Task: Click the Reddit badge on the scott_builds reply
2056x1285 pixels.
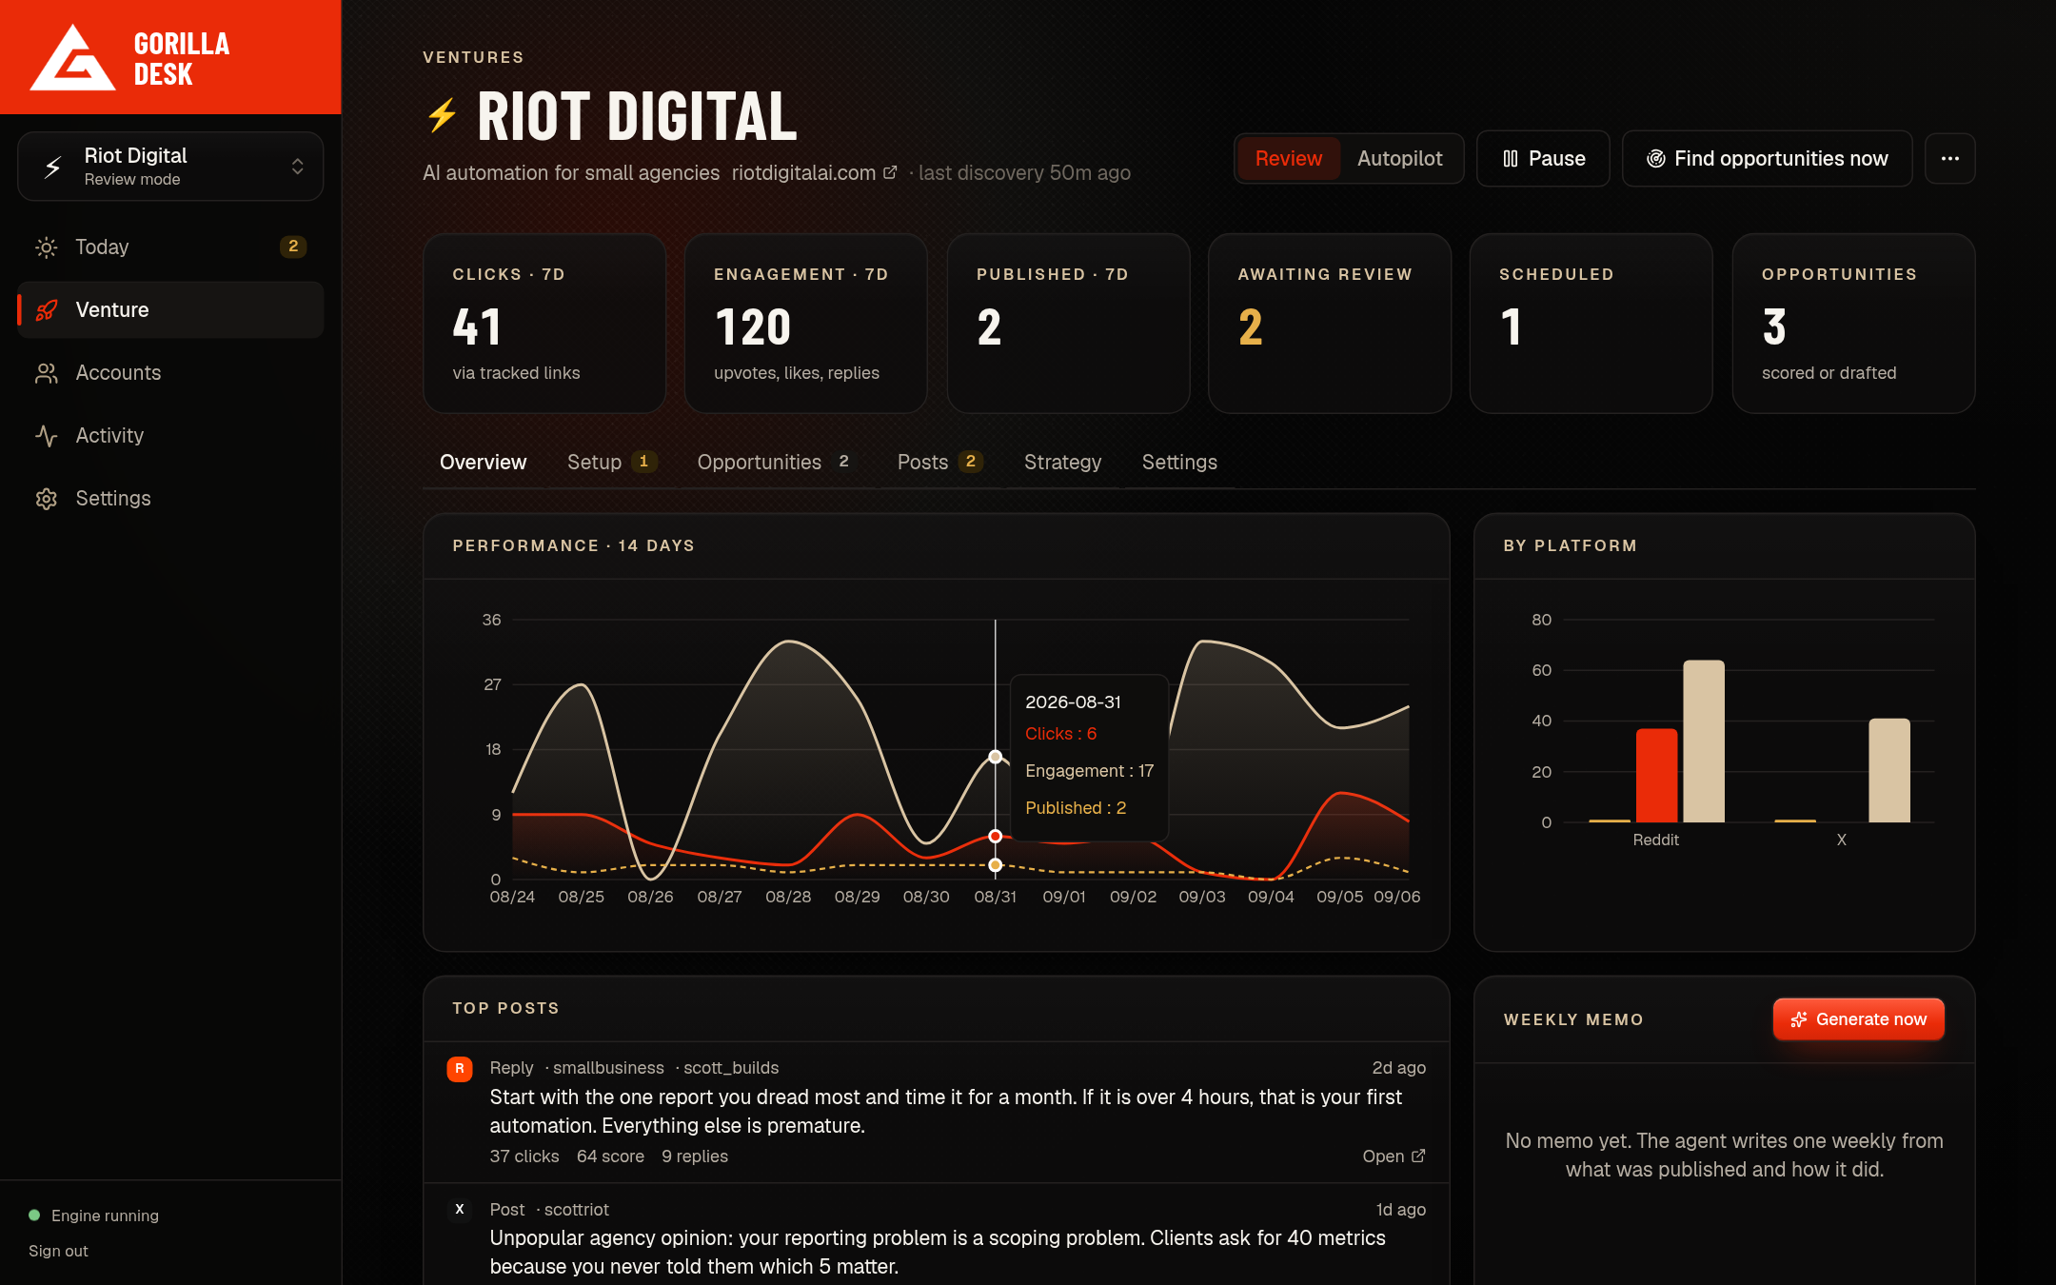Action: click(460, 1069)
